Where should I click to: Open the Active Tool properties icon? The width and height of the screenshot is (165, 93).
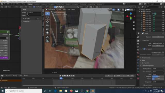click(x=138, y=37)
